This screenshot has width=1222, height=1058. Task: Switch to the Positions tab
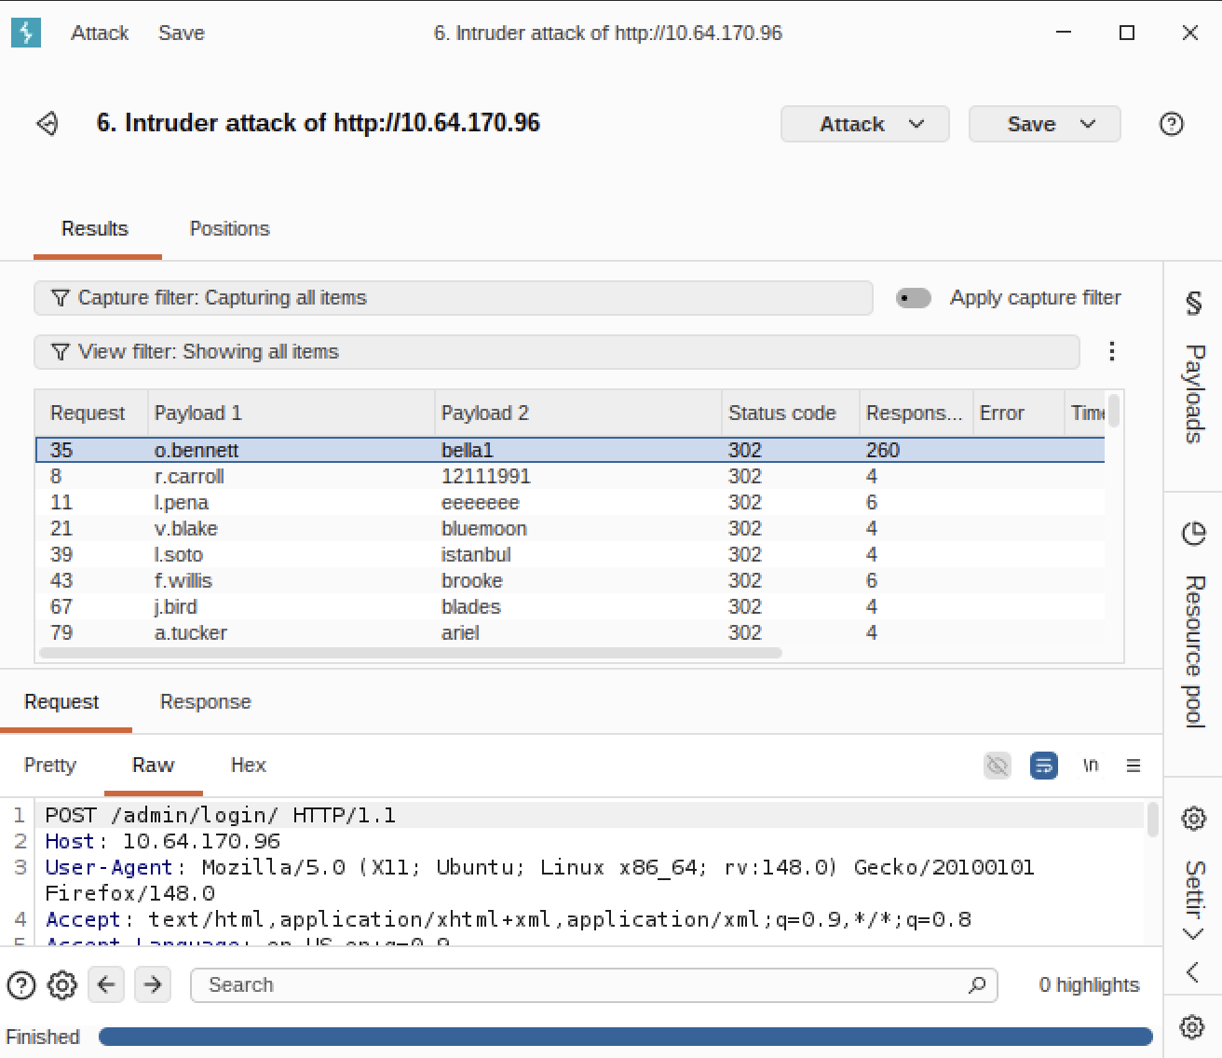230,229
